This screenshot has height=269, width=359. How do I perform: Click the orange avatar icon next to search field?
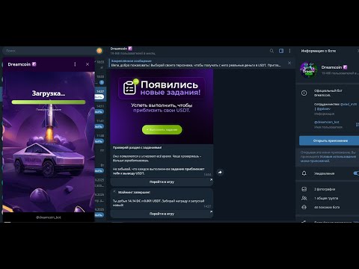[x=99, y=51]
